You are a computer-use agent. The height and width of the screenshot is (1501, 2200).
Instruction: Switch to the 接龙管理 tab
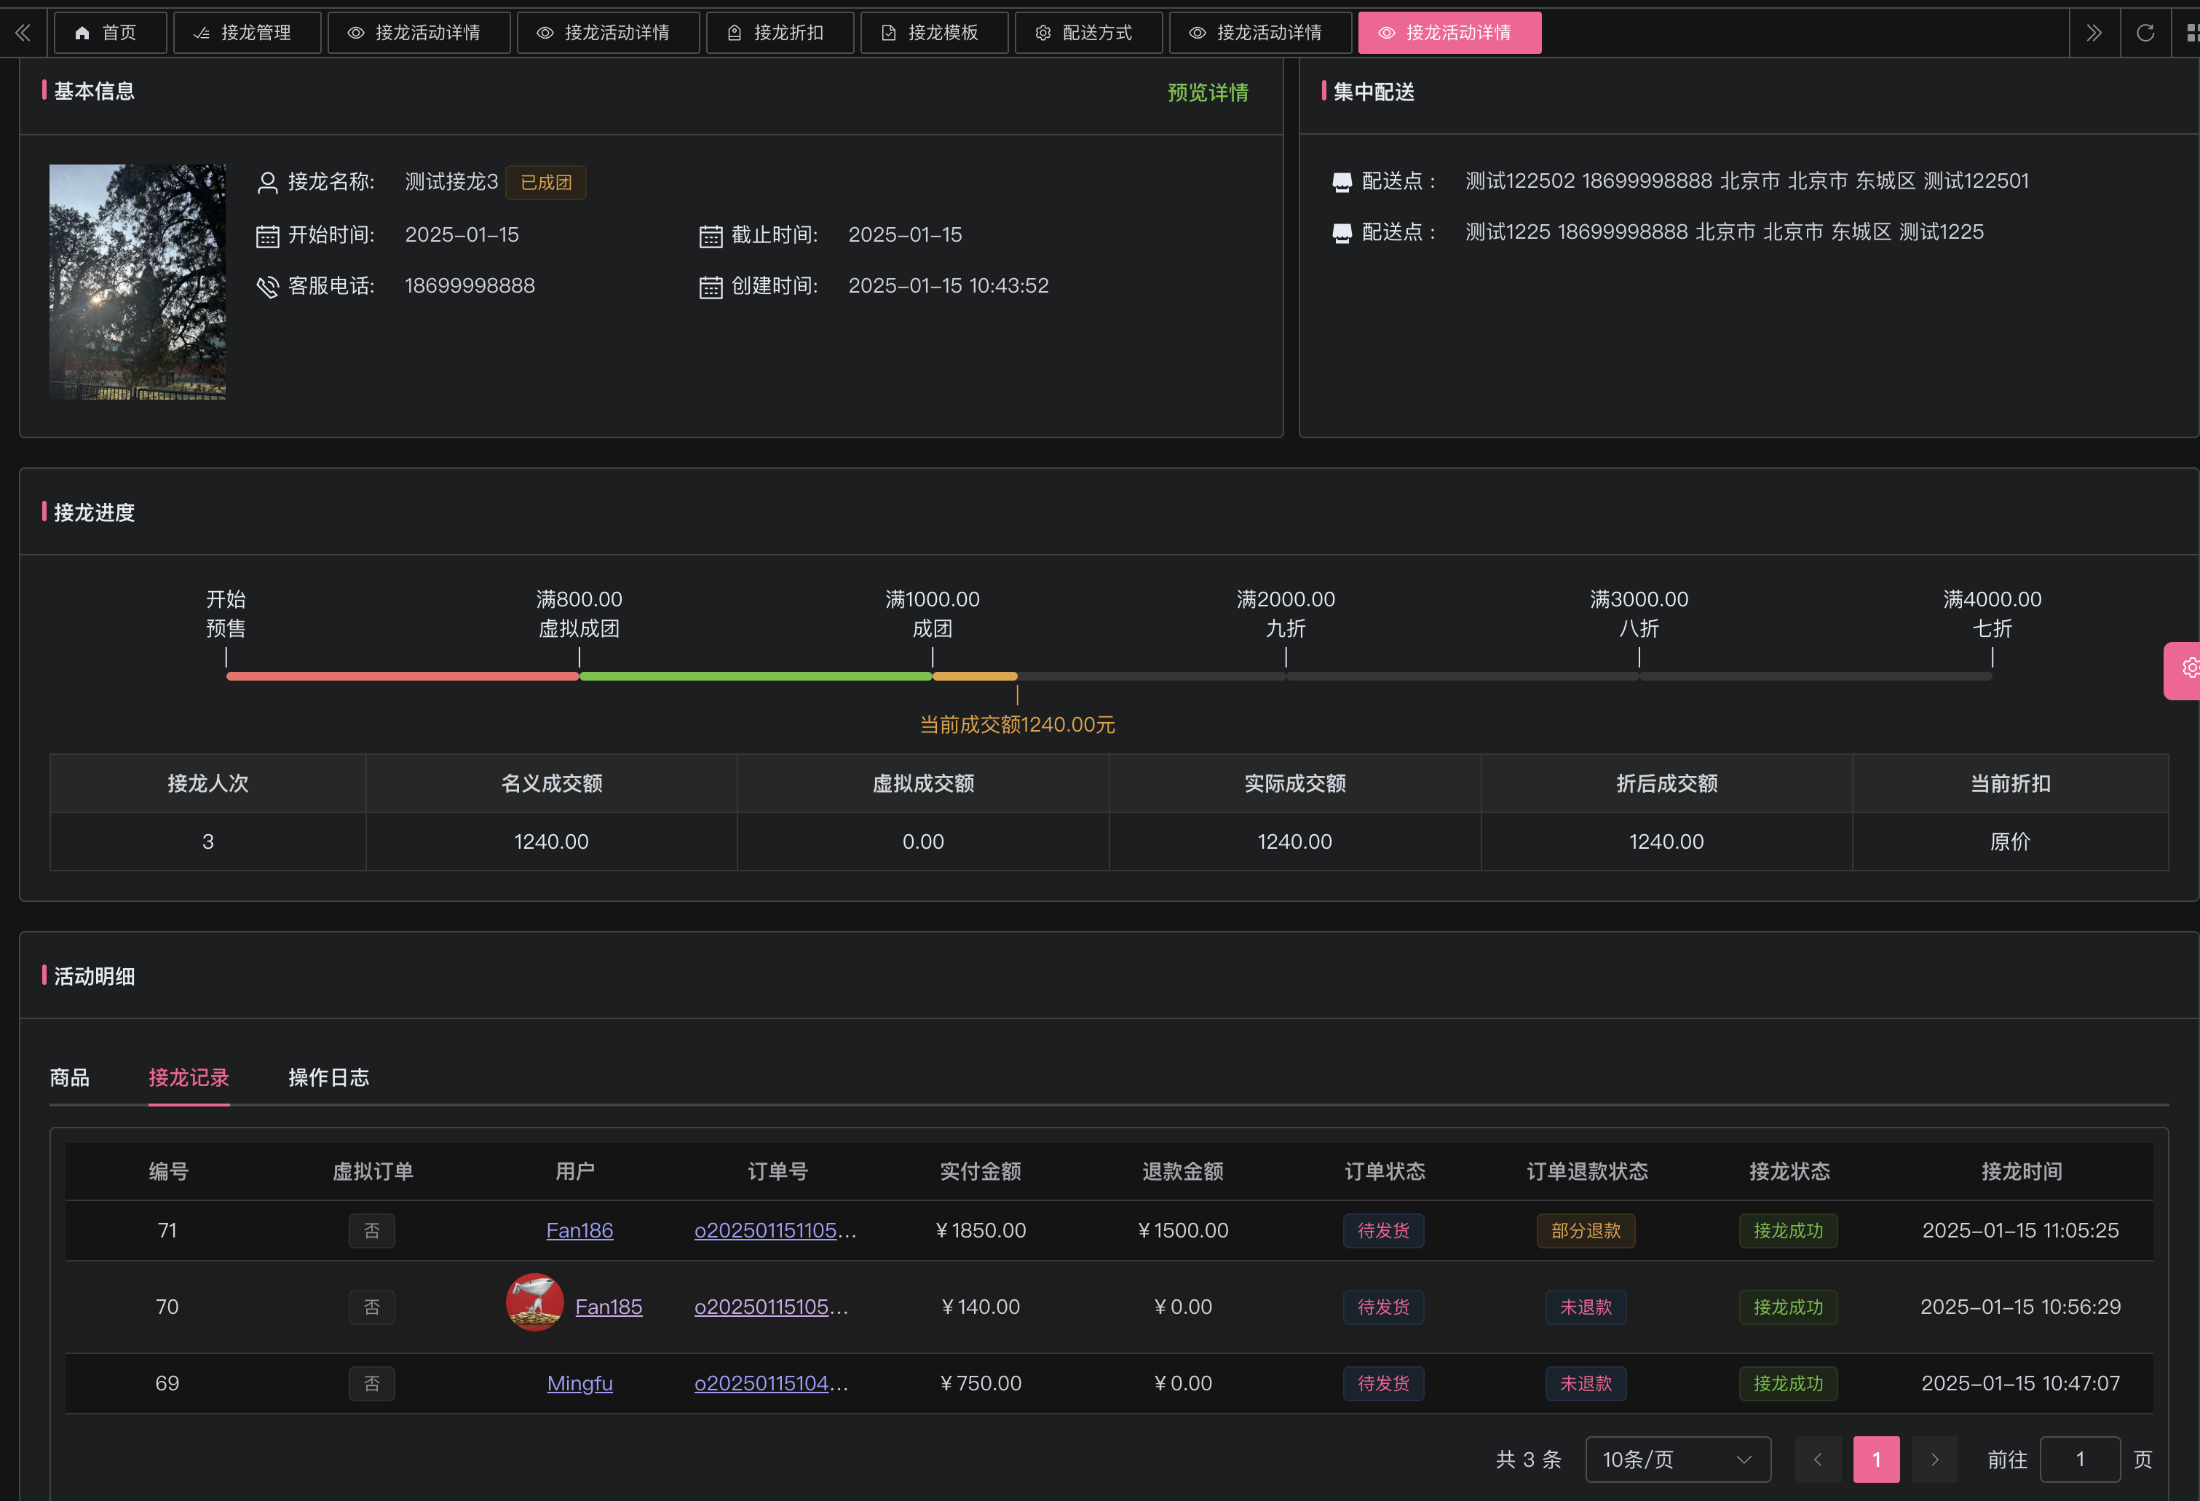tap(247, 33)
